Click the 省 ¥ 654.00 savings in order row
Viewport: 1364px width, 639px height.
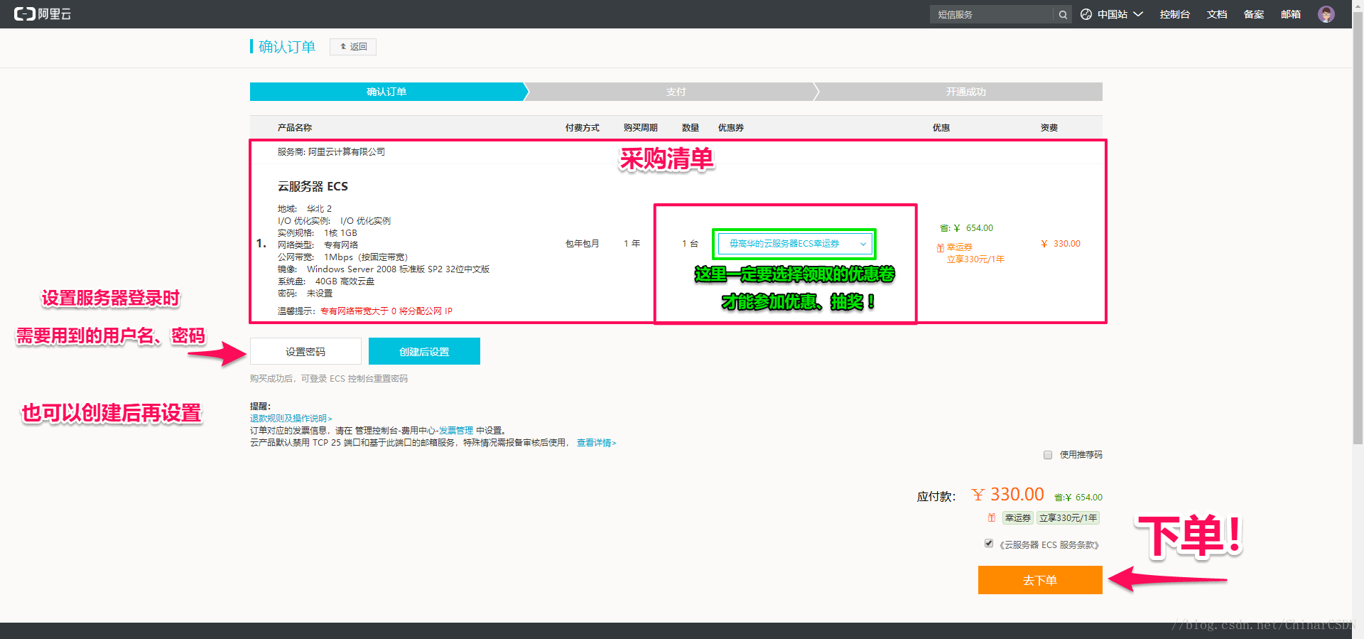pos(966,228)
